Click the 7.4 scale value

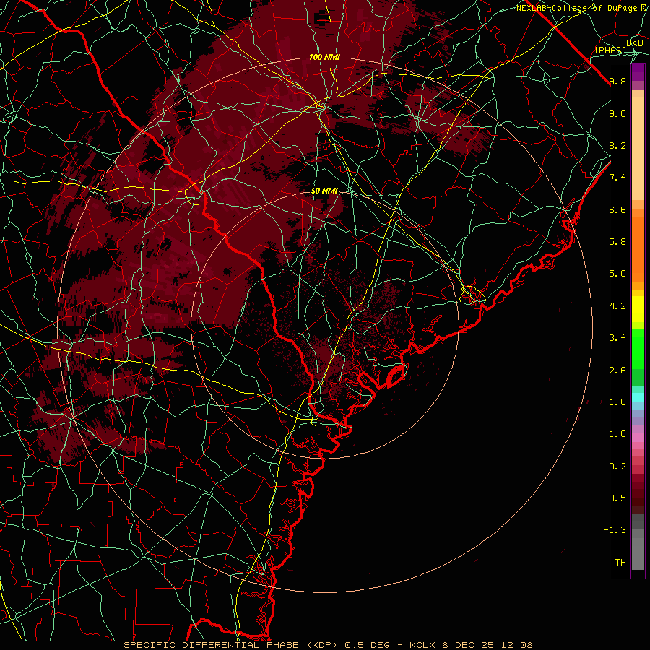point(617,178)
